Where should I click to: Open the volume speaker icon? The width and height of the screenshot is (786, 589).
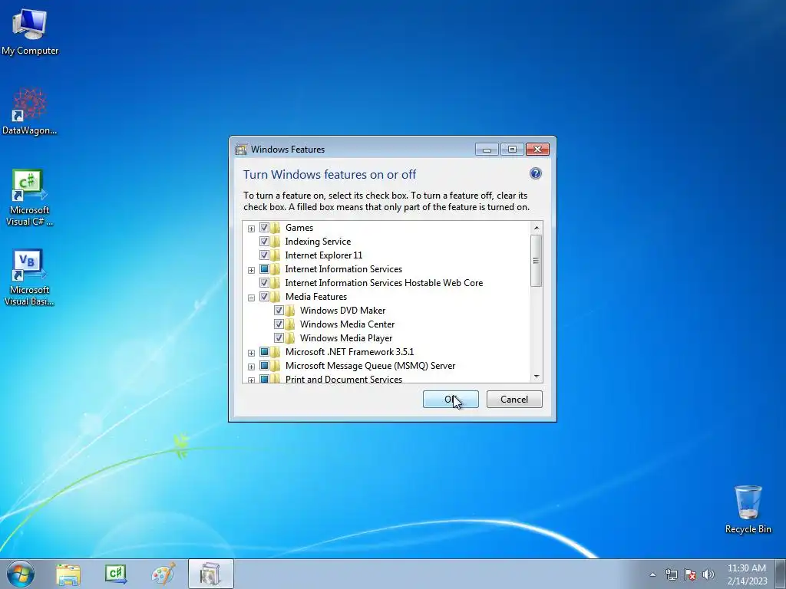point(708,574)
